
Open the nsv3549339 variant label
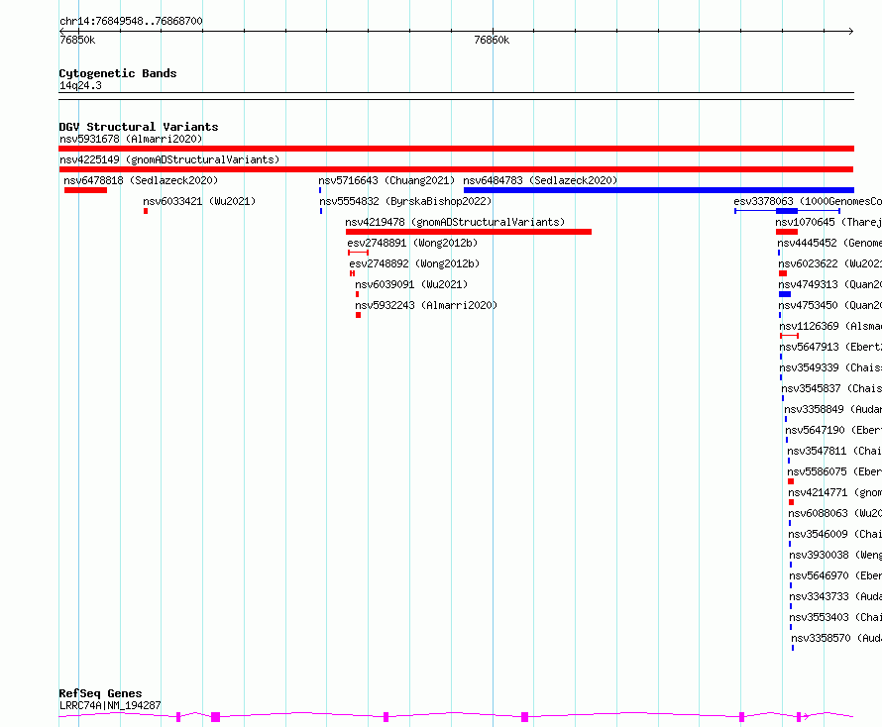click(830, 367)
